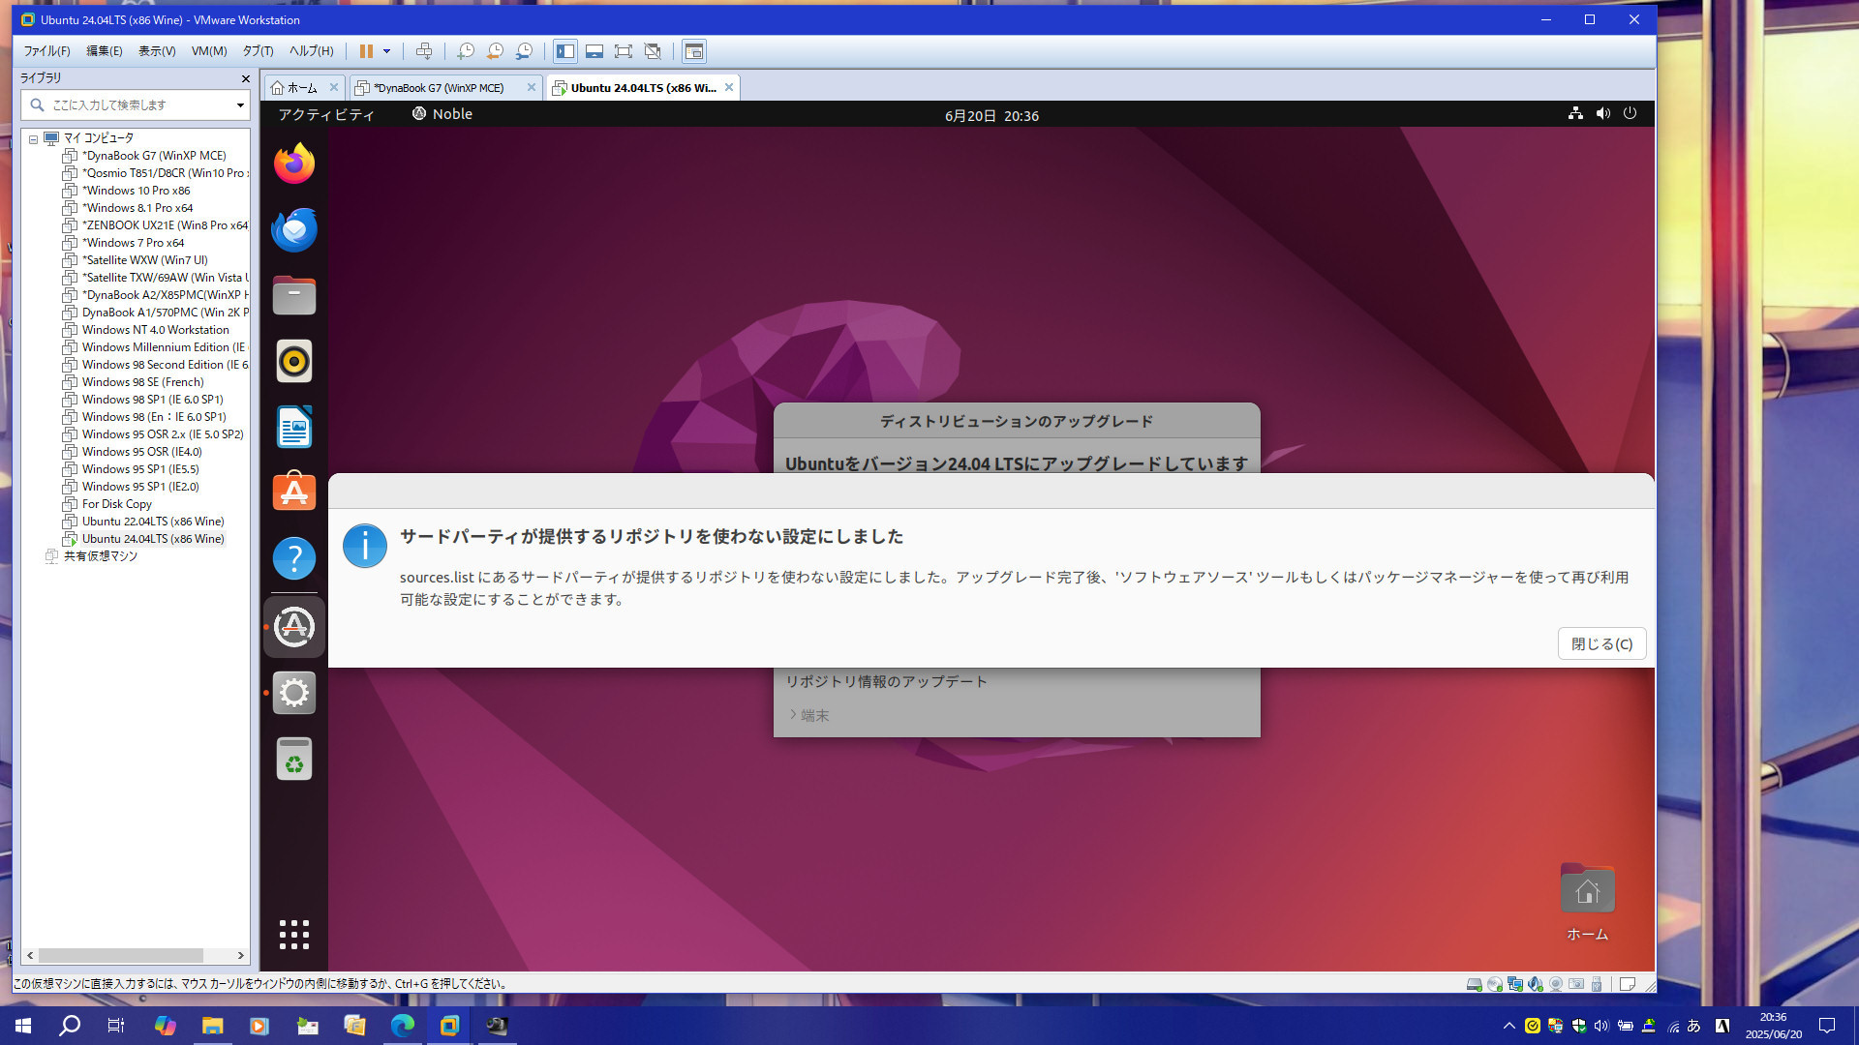Open the ホーム folder on desktop
Image resolution: width=1859 pixels, height=1045 pixels.
pos(1587,903)
